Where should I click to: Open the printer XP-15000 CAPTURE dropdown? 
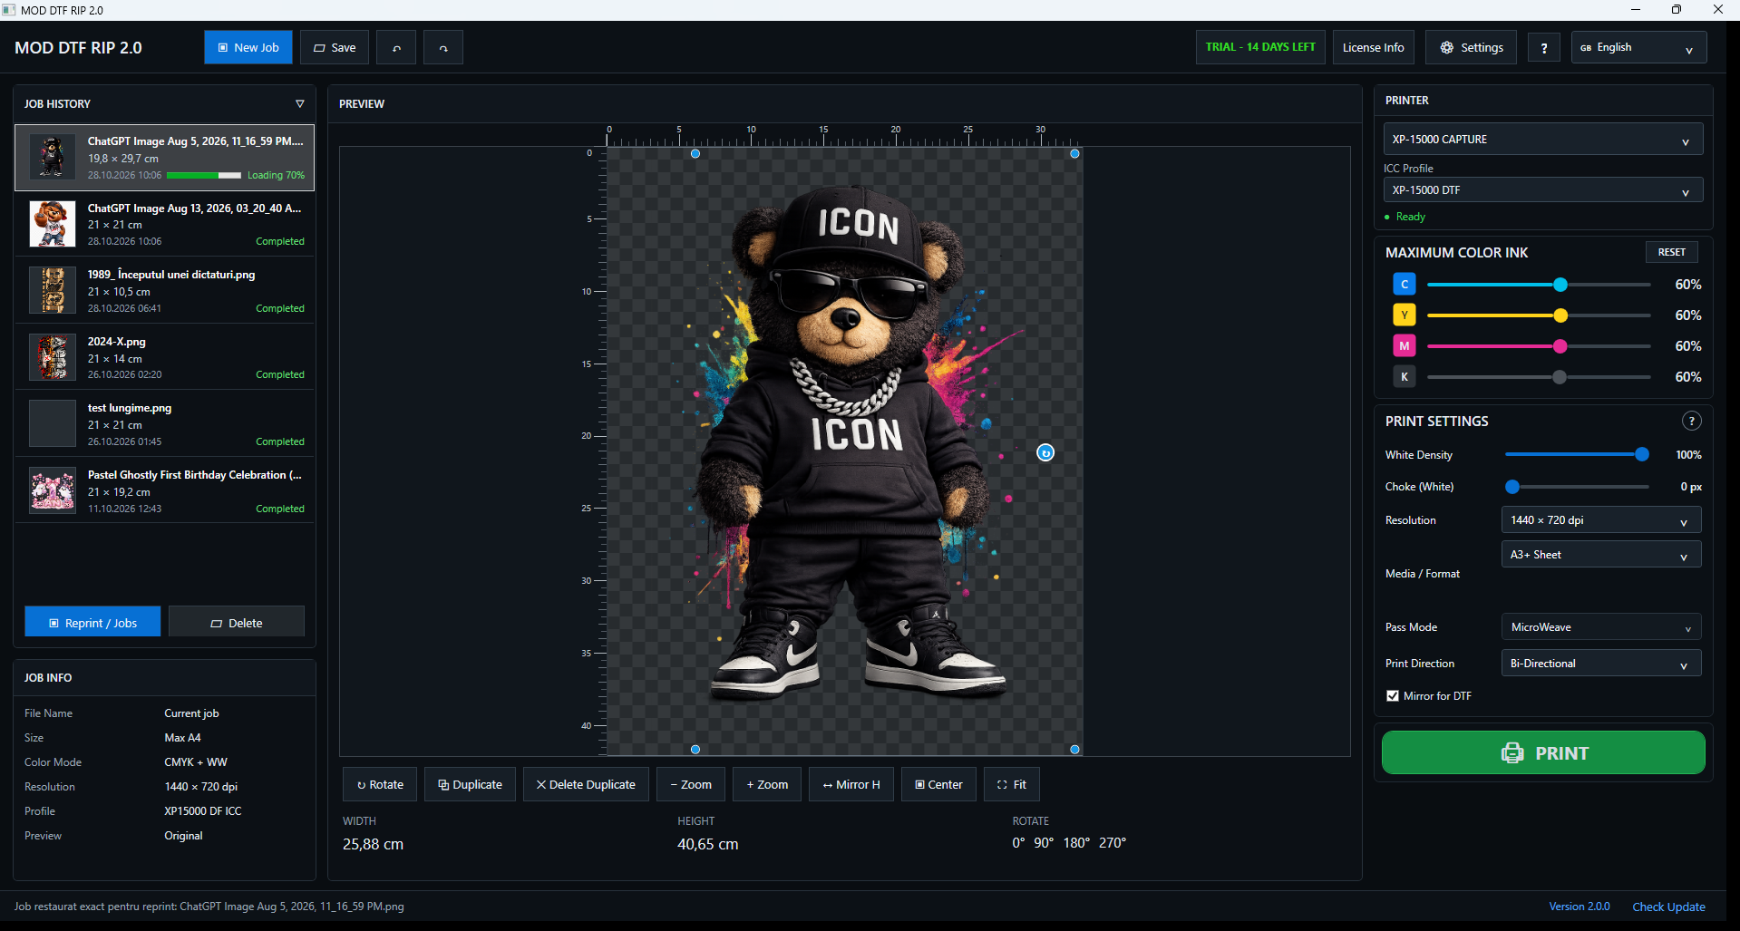click(x=1542, y=140)
